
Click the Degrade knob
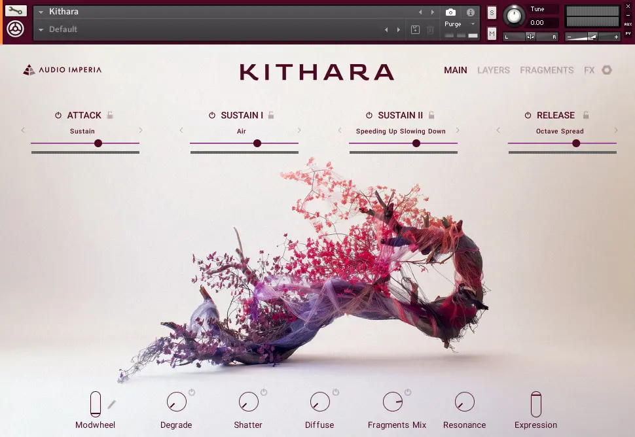point(177,402)
